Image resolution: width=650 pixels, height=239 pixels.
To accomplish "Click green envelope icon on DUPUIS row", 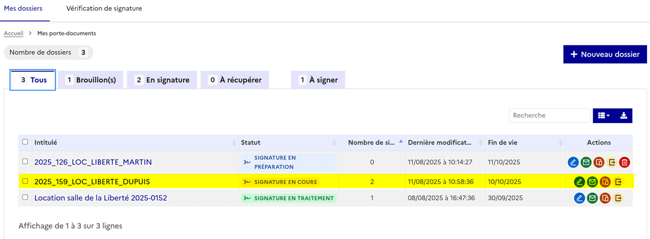I will [593, 182].
